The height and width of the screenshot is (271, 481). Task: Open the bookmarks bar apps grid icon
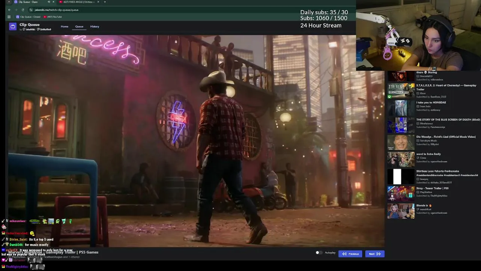point(10,17)
